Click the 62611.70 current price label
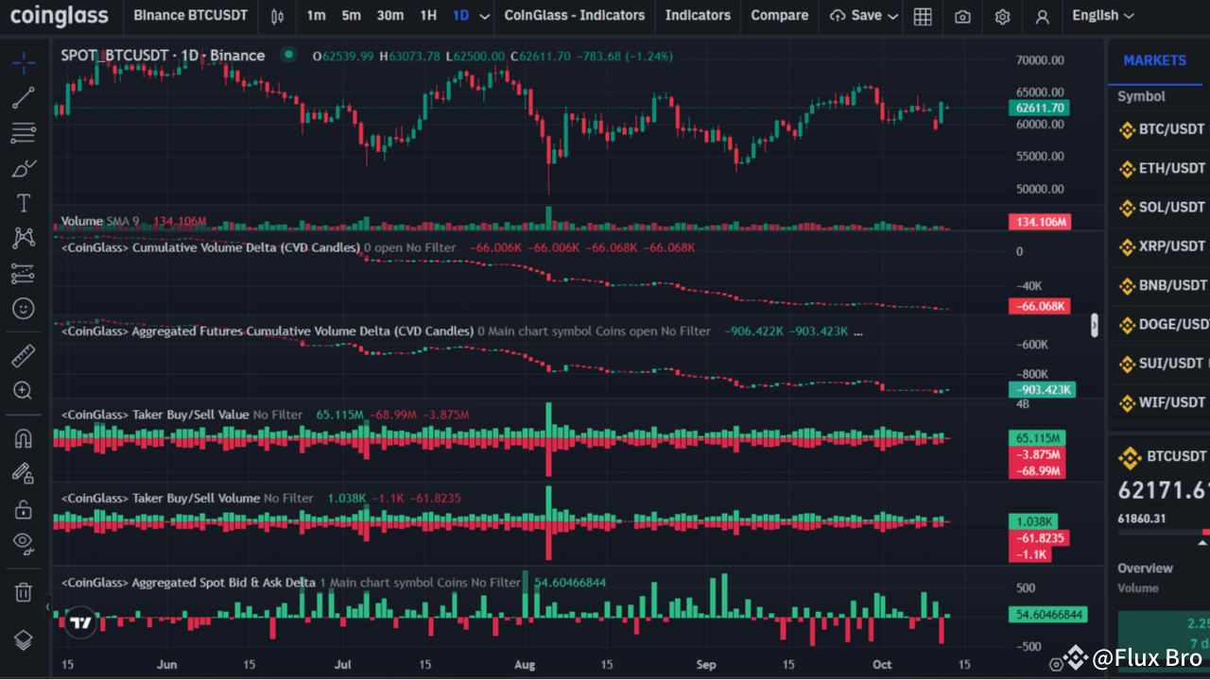1210x680 pixels. (1040, 108)
